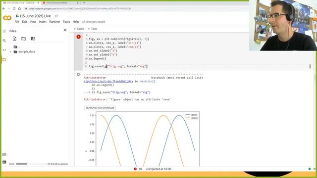317x178 pixels.
Task: Close the Eventbrite browser tab
Action: pyautogui.click(x=78, y=3)
